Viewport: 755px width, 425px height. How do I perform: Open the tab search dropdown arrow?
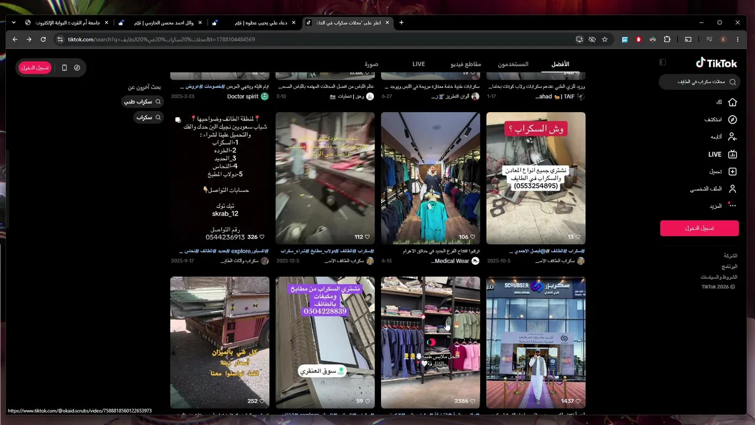coord(13,22)
